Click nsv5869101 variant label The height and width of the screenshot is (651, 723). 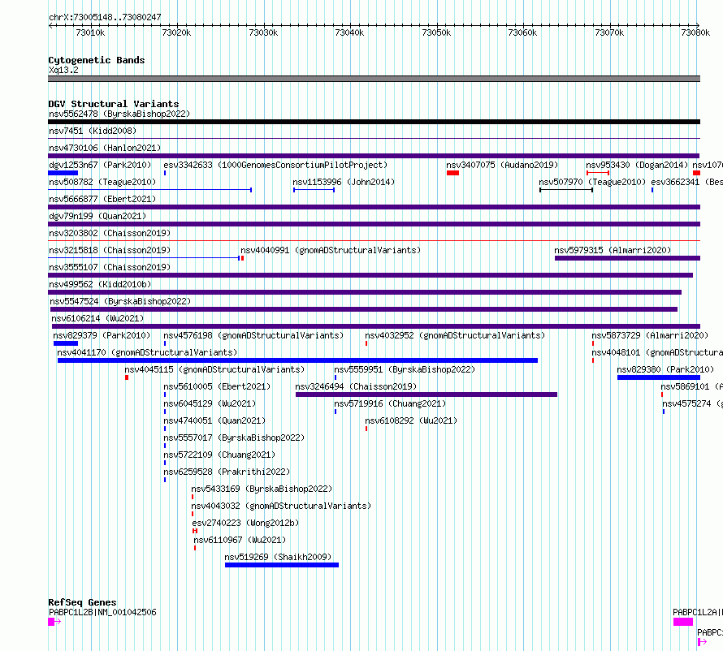691,386
